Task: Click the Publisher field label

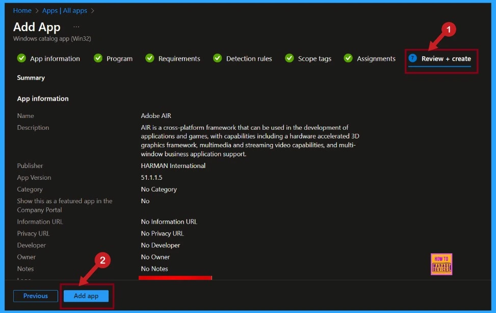Action: click(x=30, y=165)
